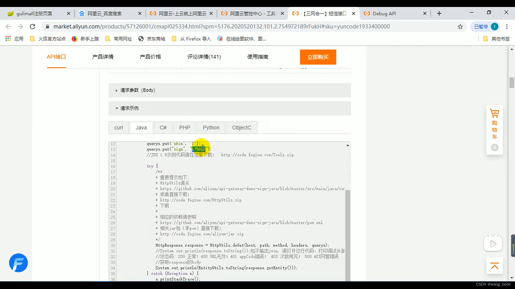
Task: Close the Debug API tab
Action: [x=425, y=13]
